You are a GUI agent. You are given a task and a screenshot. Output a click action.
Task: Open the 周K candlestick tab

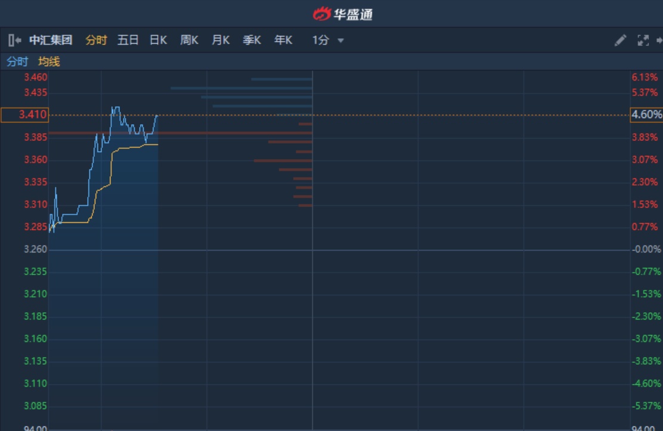pos(189,40)
